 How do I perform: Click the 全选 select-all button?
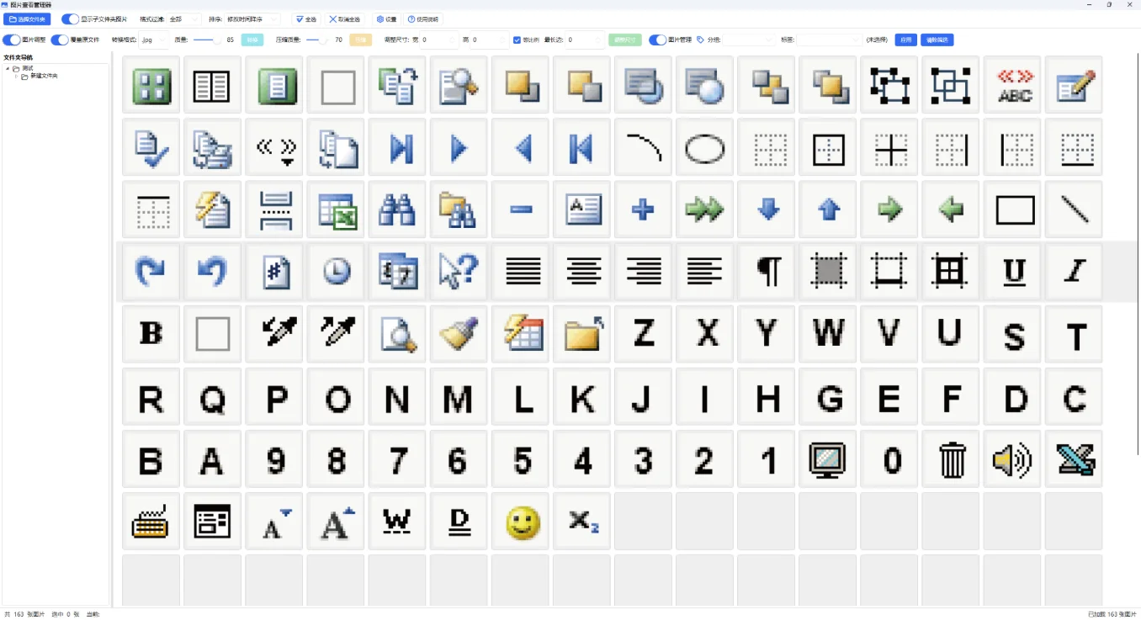coord(306,19)
